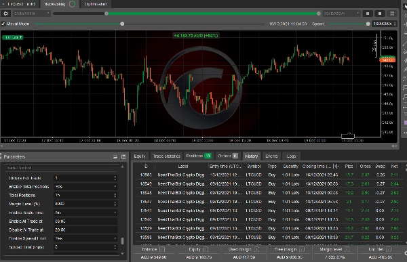407x262 pixels.
Task: Select the history row with ID 13549
Action: (269, 183)
